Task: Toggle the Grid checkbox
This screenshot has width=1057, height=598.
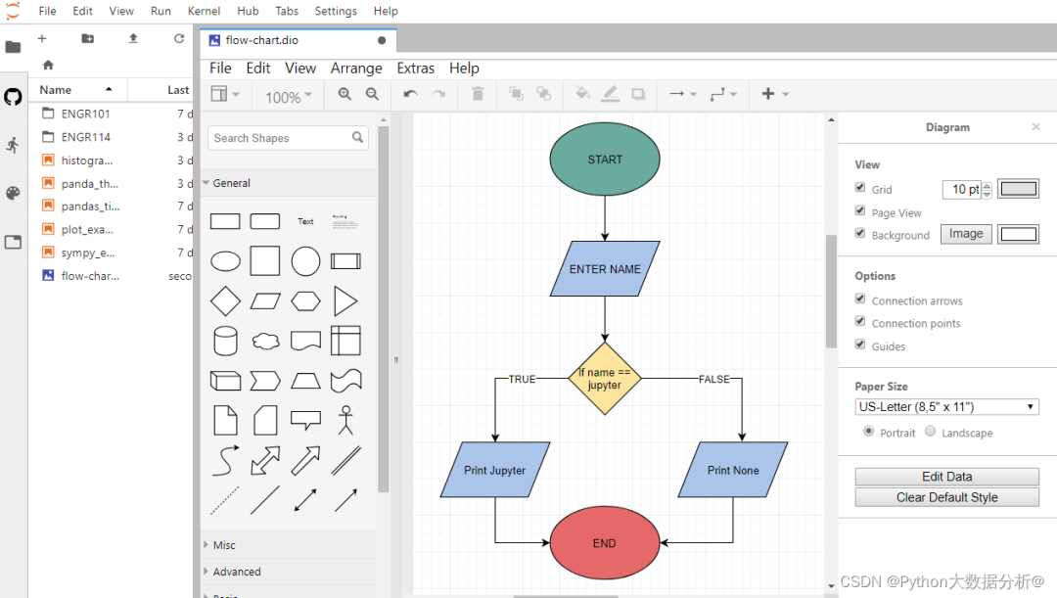Action: point(860,187)
